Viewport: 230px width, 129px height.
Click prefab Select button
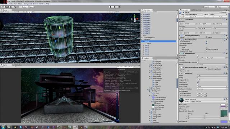point(192,17)
